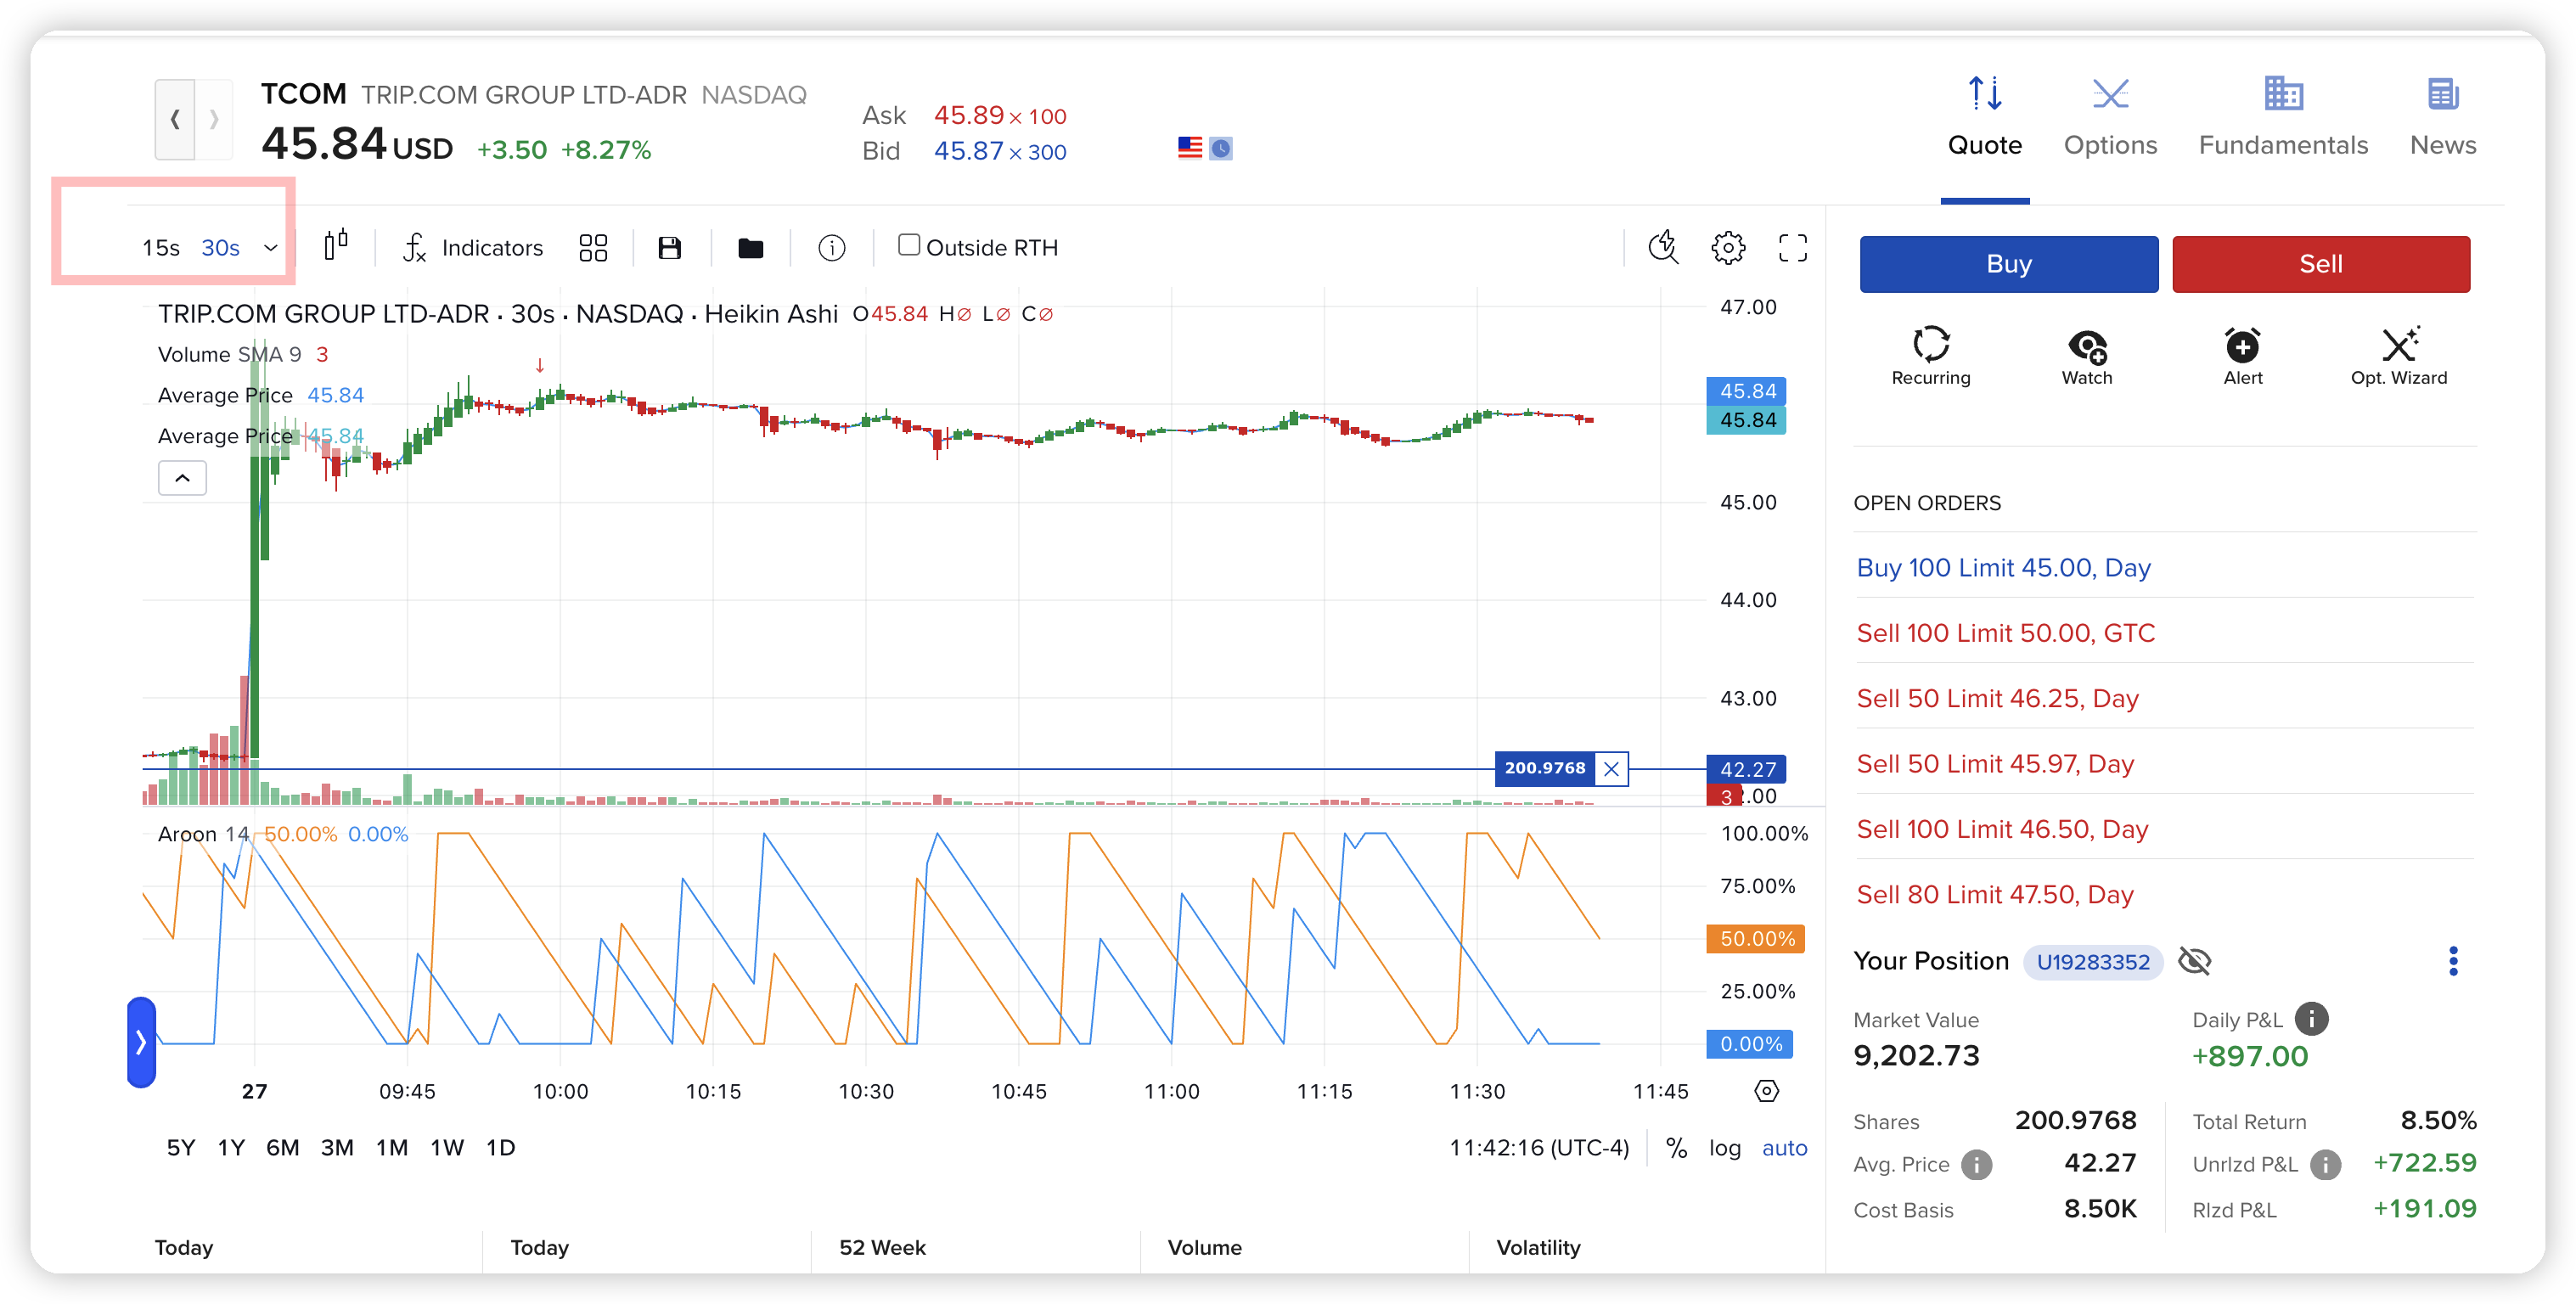Go to next symbol with right arrow

[x=214, y=120]
